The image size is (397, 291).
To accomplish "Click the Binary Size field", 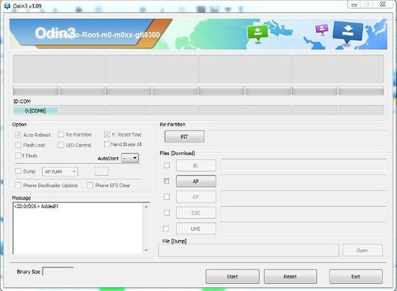I will (x=58, y=271).
